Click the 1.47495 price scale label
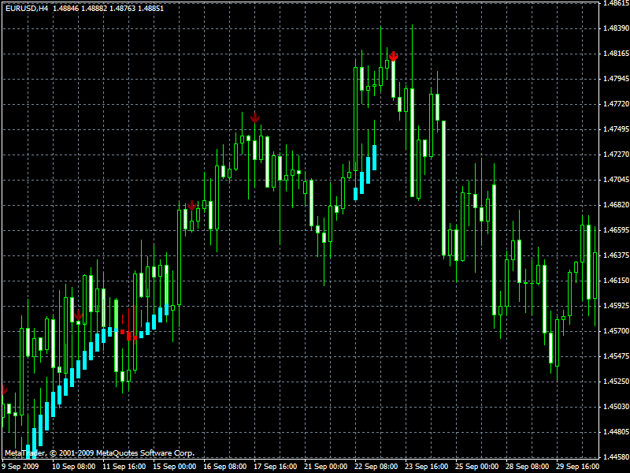Viewport: 630px width, 473px height. 616,129
